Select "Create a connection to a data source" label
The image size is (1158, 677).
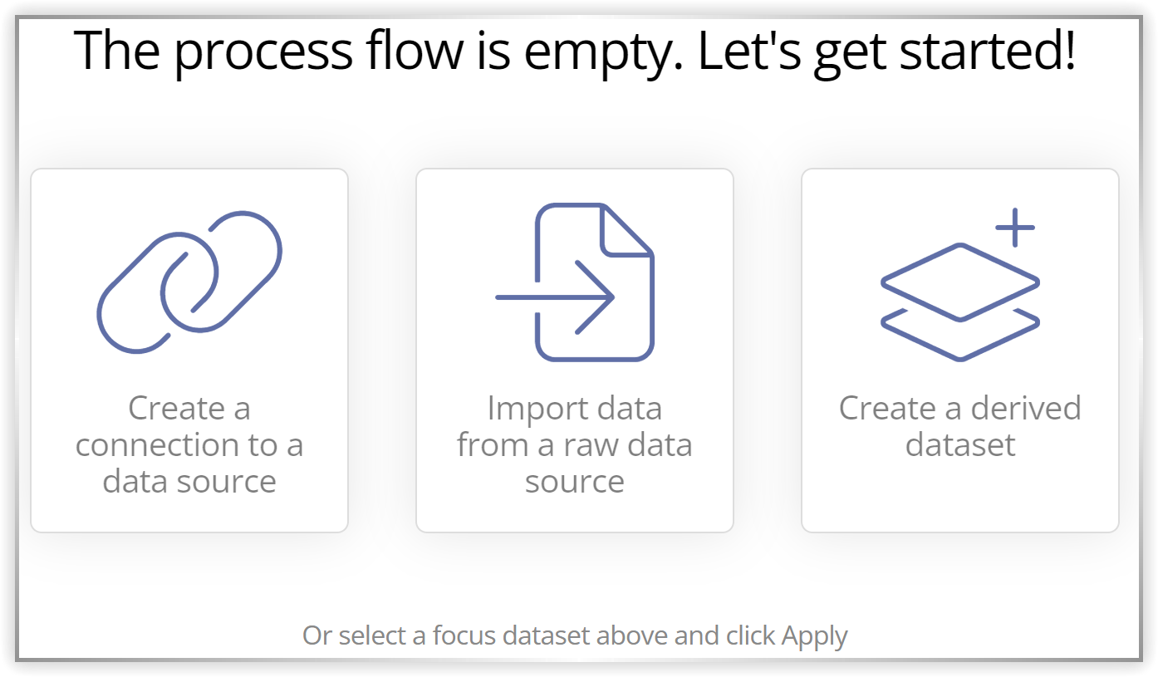tap(189, 444)
